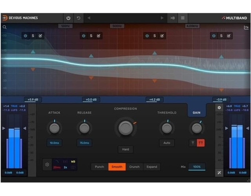Click the +4.2 dB band gain value
Viewport: 251px width, 196px height.
[155, 100]
